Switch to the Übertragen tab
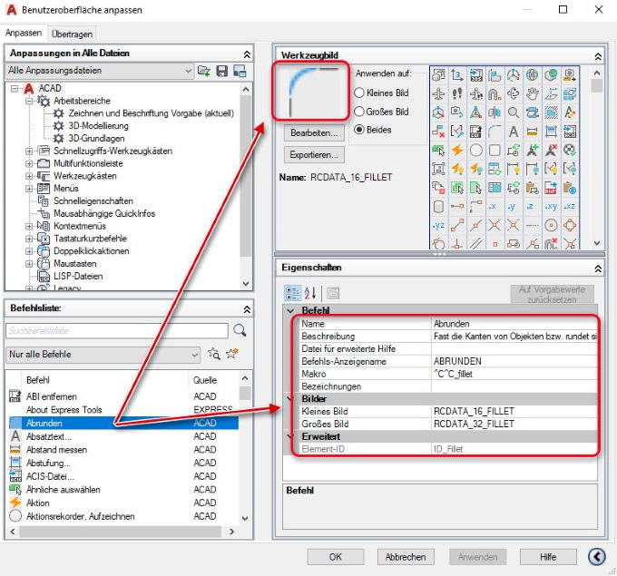The image size is (617, 576). [x=70, y=33]
